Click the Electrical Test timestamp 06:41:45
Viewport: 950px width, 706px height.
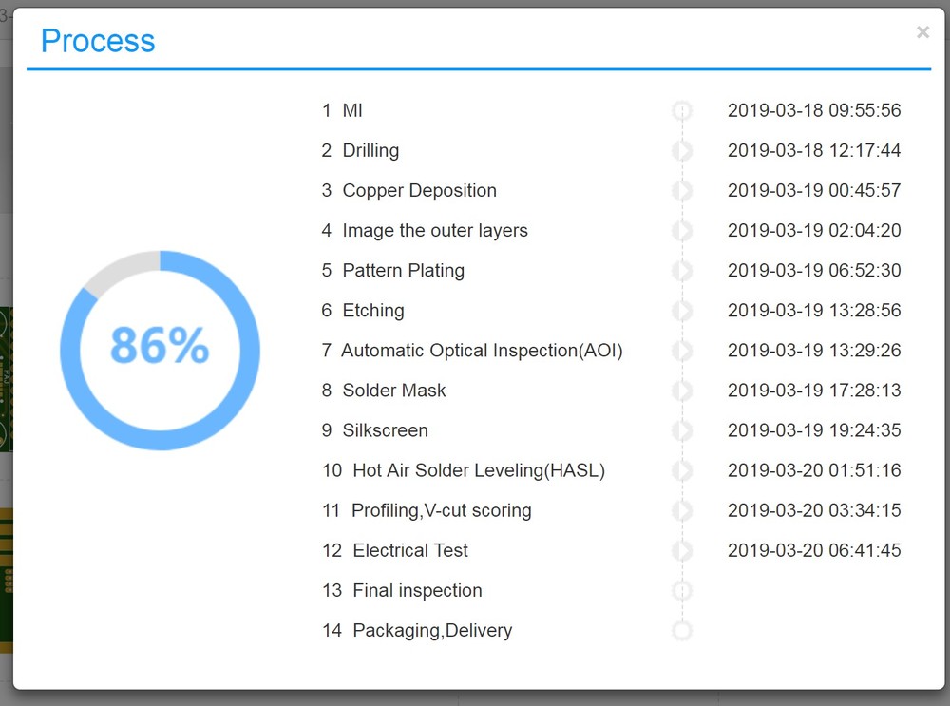[814, 550]
